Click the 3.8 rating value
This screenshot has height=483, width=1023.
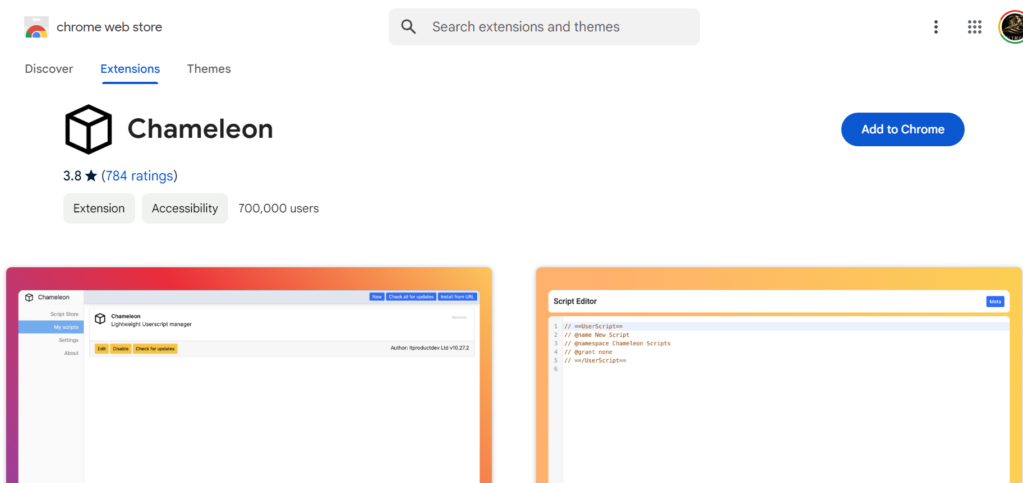click(72, 176)
